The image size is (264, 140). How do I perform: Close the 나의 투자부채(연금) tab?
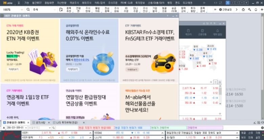point(84,122)
